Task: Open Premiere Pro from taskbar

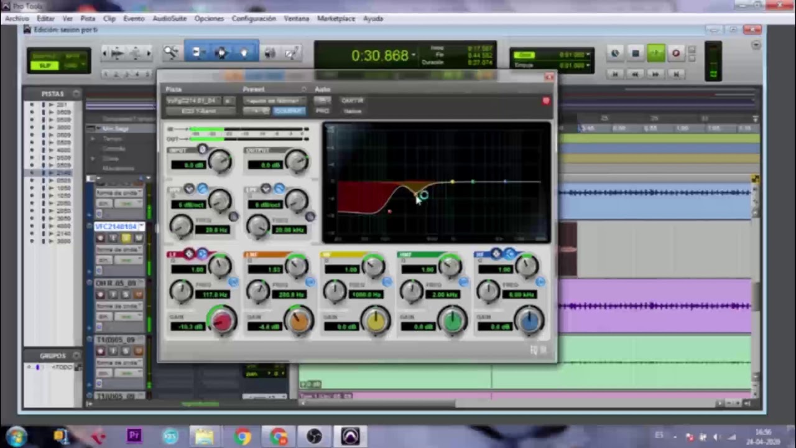Action: pos(134,436)
